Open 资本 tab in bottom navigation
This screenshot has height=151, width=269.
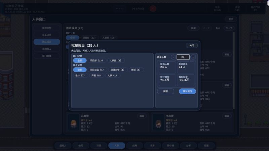coord(153,146)
